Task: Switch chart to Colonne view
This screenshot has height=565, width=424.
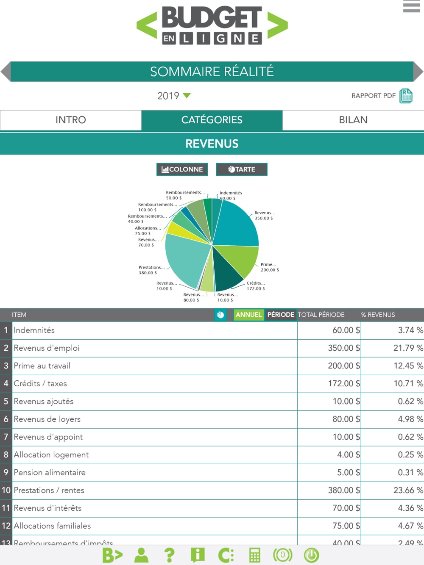Action: pos(182,169)
